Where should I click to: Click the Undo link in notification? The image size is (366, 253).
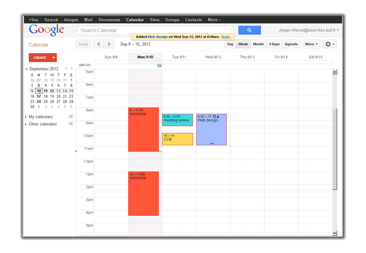(225, 37)
